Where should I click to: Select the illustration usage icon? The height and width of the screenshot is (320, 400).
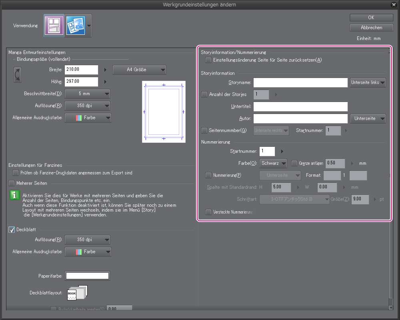(x=75, y=26)
